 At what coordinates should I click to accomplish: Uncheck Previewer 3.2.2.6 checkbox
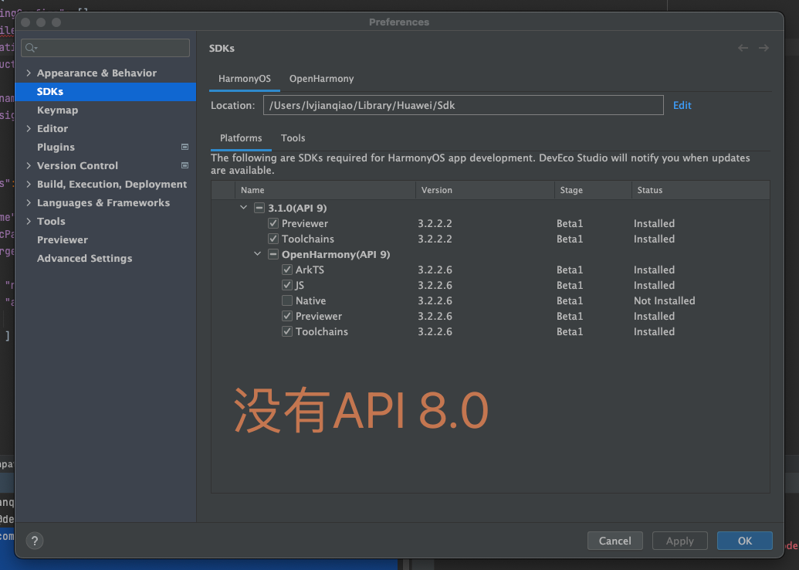[x=287, y=316]
